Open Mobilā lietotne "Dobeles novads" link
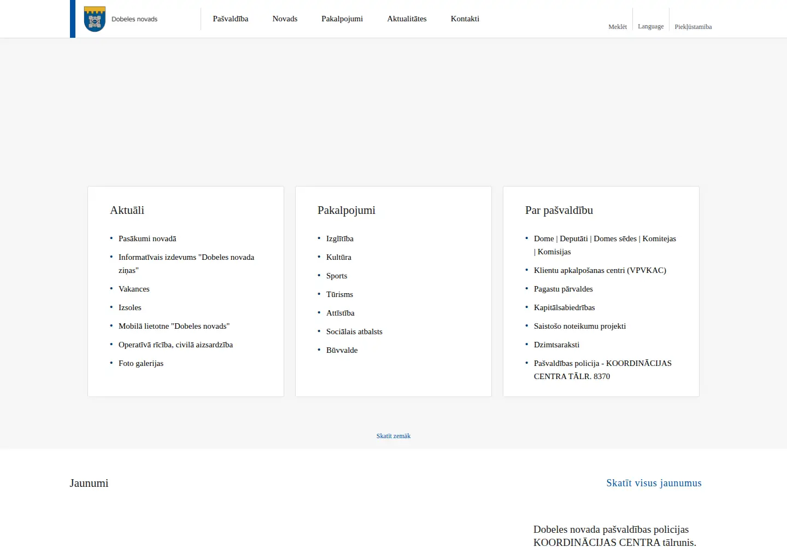Viewport: 787px width, 547px height. pyautogui.click(x=174, y=326)
